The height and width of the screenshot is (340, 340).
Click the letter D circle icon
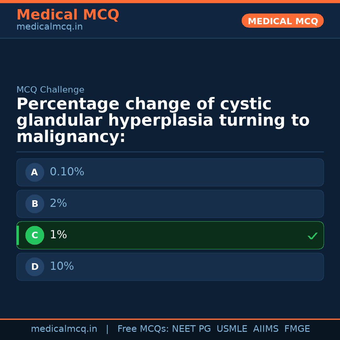click(x=35, y=267)
